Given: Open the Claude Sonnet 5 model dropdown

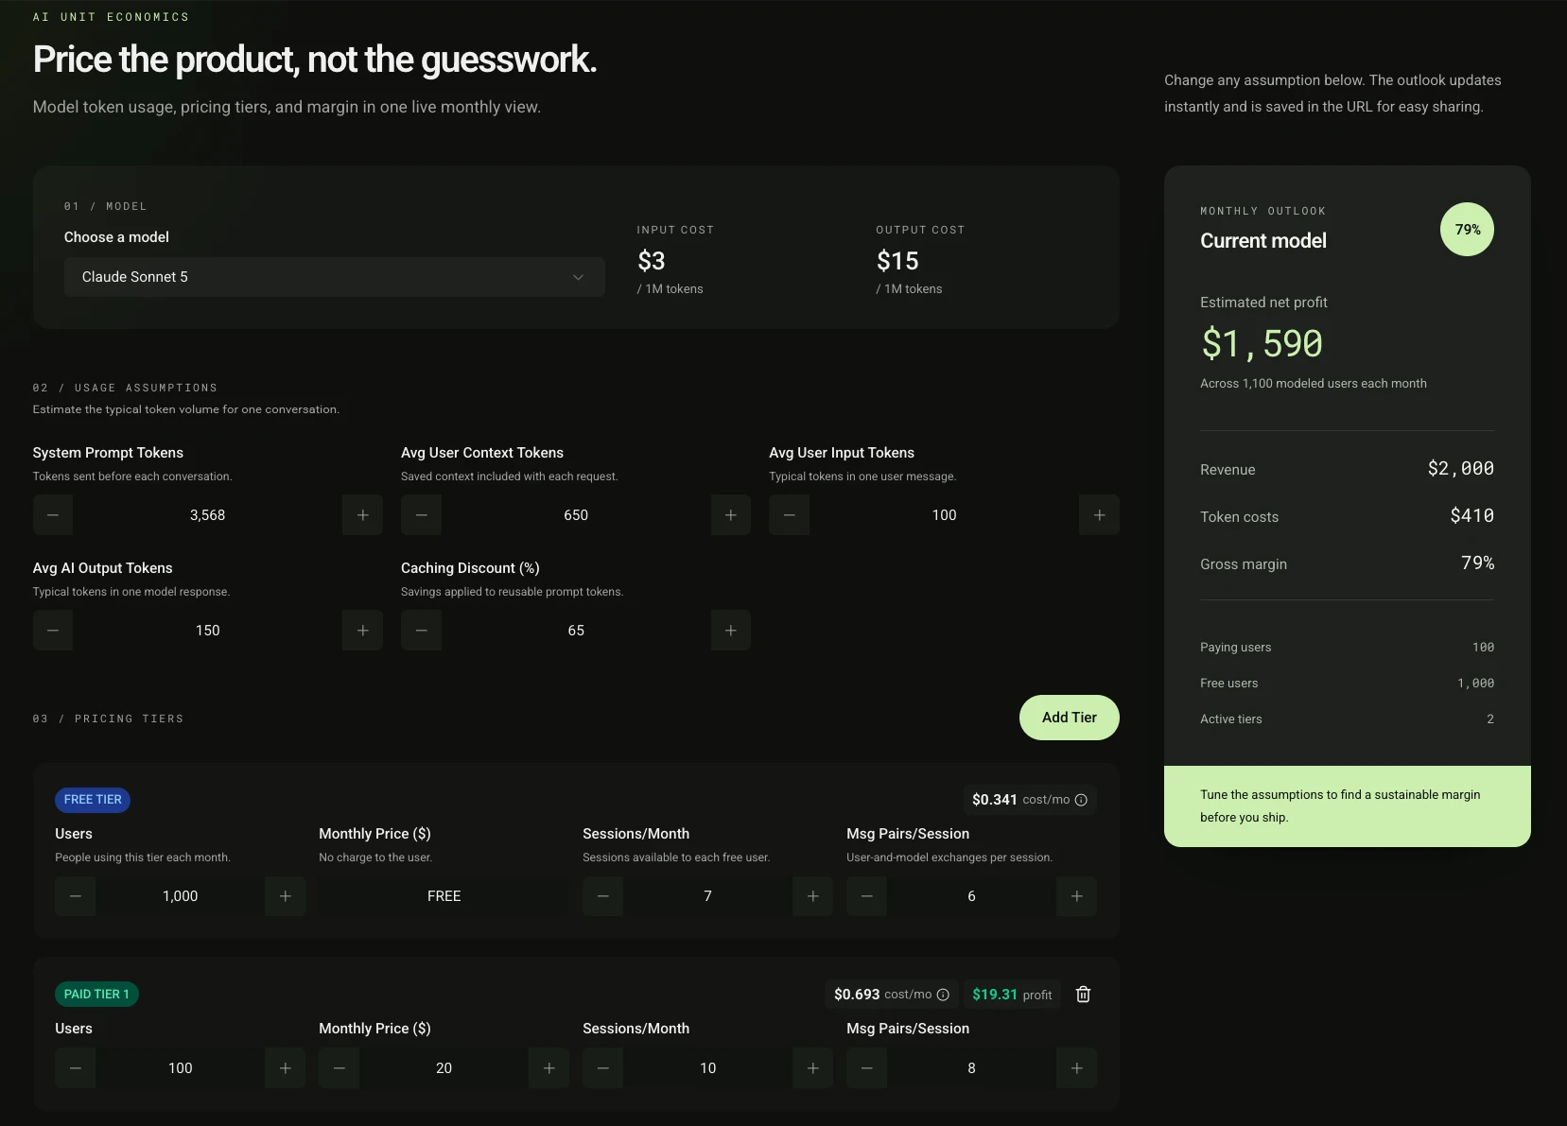Looking at the screenshot, I should point(334,277).
